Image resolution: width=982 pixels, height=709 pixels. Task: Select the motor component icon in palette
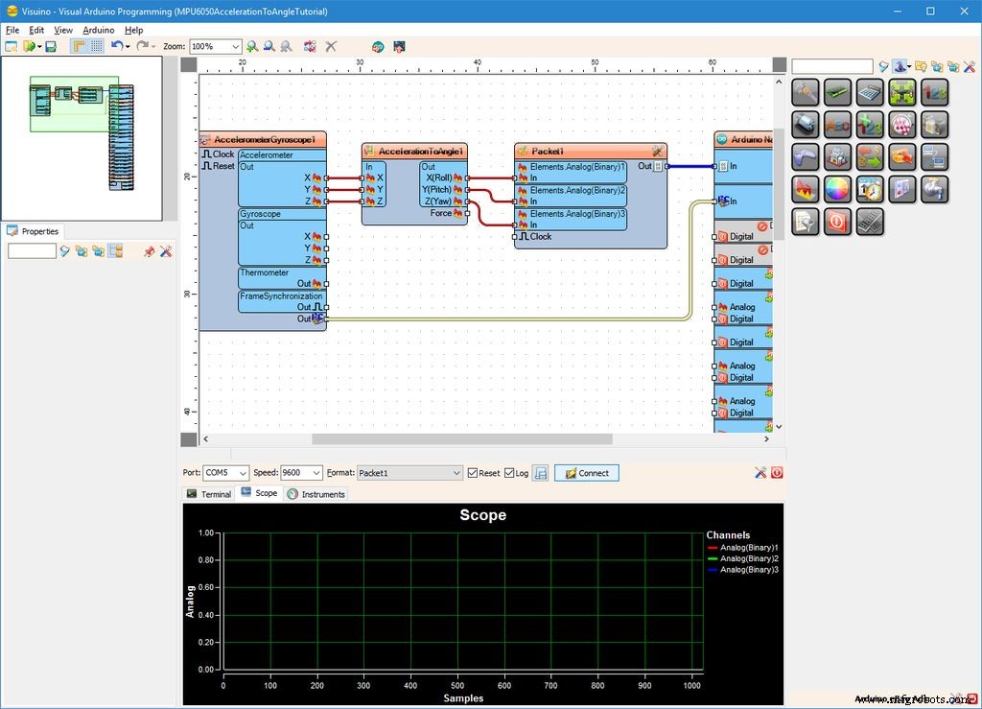click(806, 126)
